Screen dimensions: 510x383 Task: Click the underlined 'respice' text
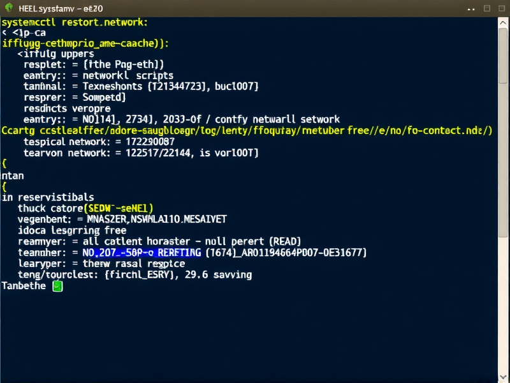coord(167,263)
